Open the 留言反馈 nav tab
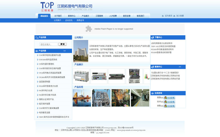This screenshot has width=220, height=137. tap(127, 16)
